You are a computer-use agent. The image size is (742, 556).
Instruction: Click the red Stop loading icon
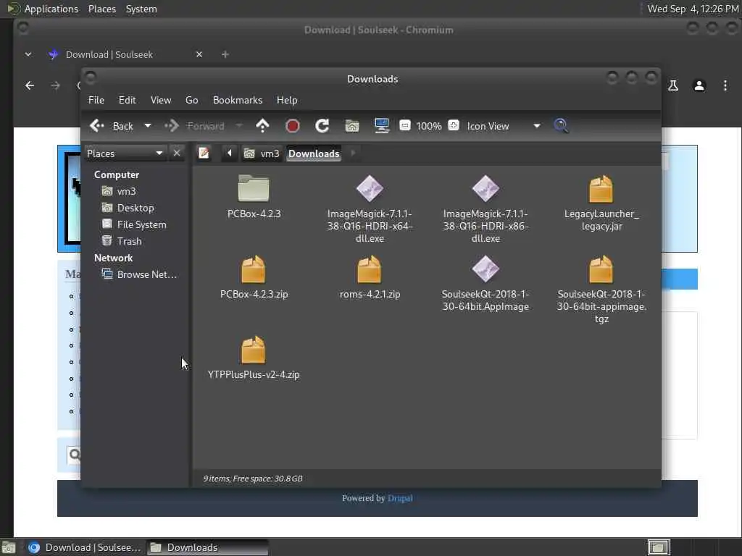293,126
